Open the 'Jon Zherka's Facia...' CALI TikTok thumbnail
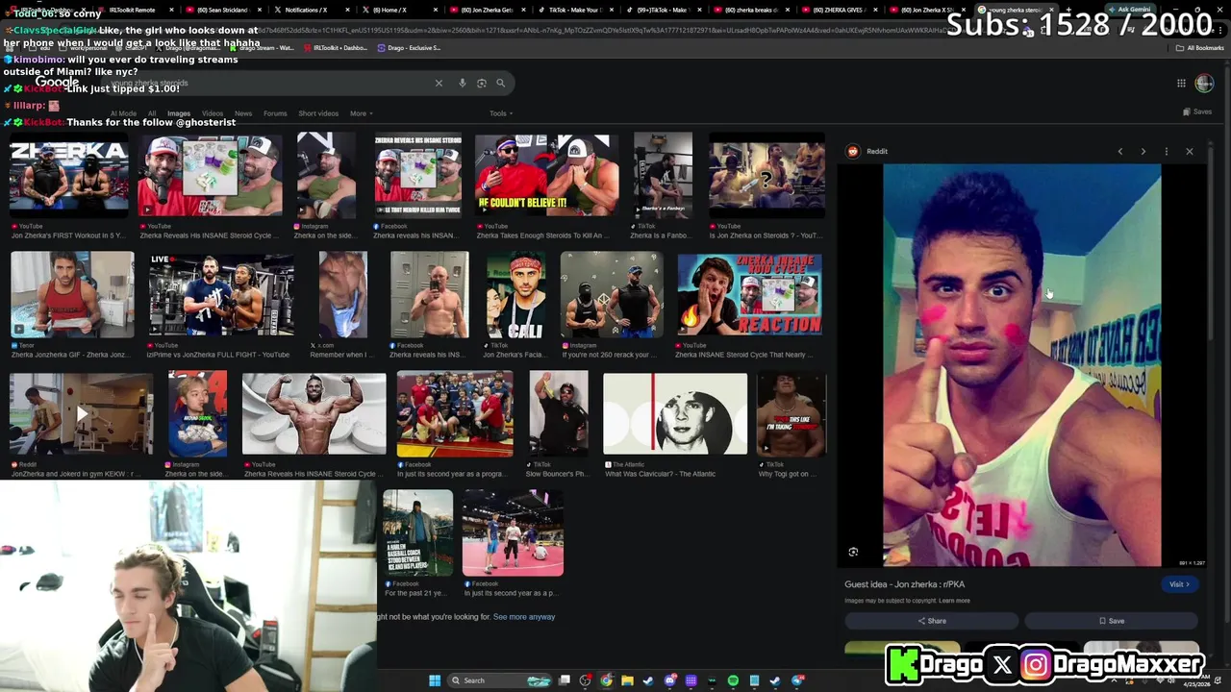 (516, 294)
